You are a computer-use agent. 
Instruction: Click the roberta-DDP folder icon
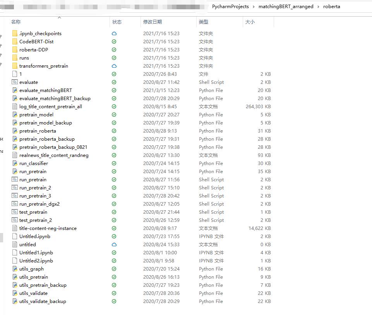[x=15, y=50]
